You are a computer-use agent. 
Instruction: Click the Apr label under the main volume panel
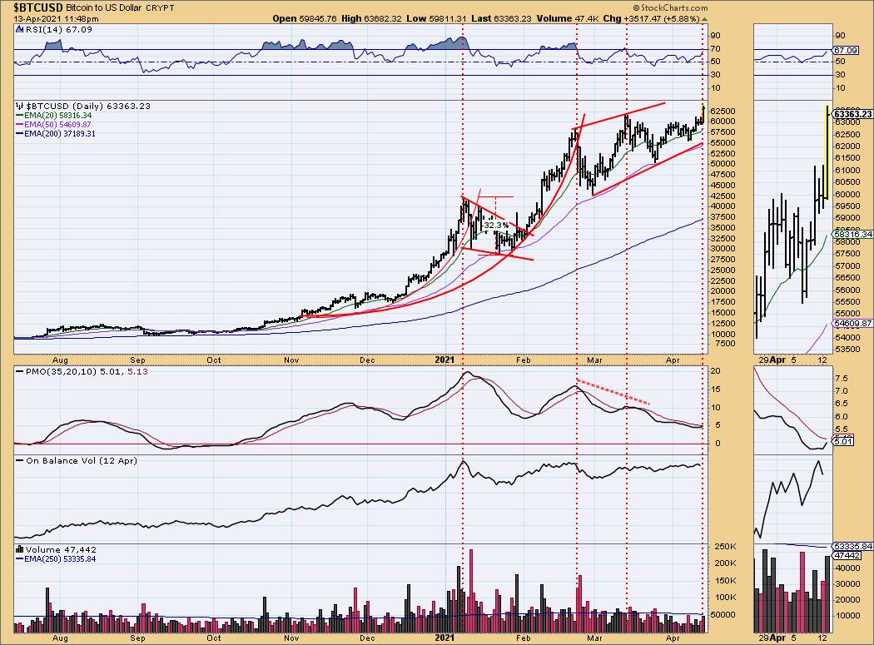(673, 638)
